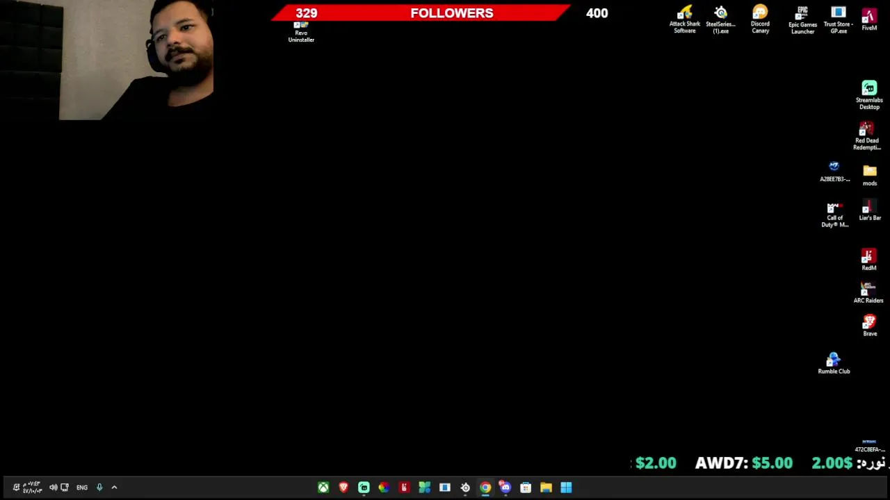Select the Revo Uninstaller desktop icon
This screenshot has width=890, height=500.
pyautogui.click(x=301, y=32)
